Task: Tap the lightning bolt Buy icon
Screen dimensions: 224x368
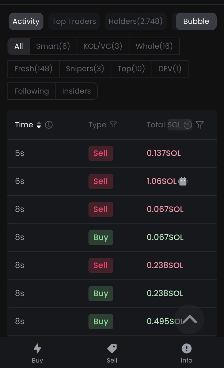Action: click(x=37, y=349)
